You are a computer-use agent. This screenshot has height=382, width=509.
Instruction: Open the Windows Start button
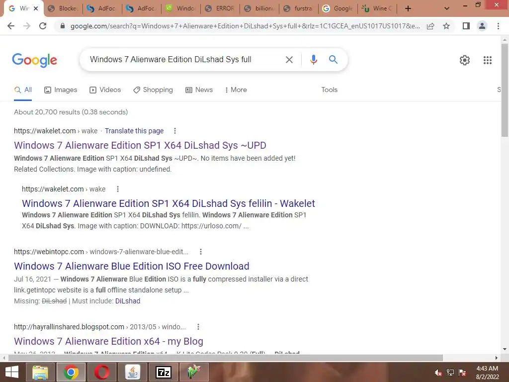[x=12, y=372]
